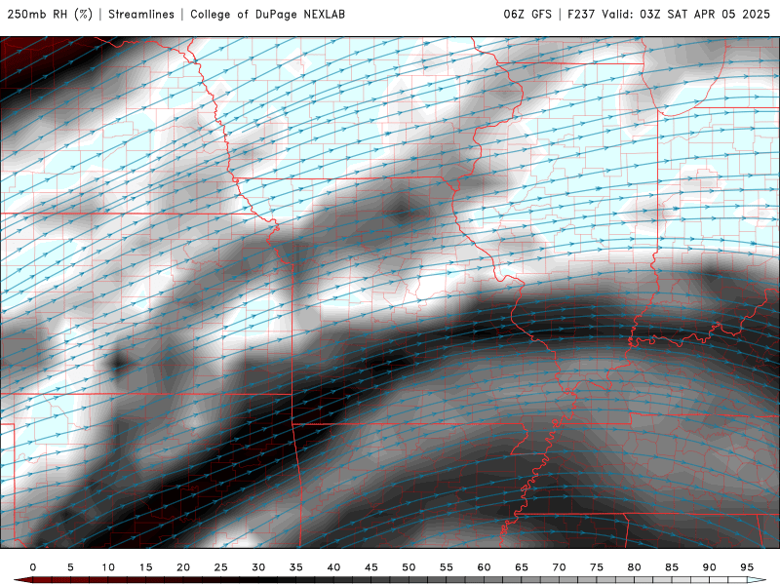Click the 'College of DuPage NEXLAB' text

[x=267, y=14]
